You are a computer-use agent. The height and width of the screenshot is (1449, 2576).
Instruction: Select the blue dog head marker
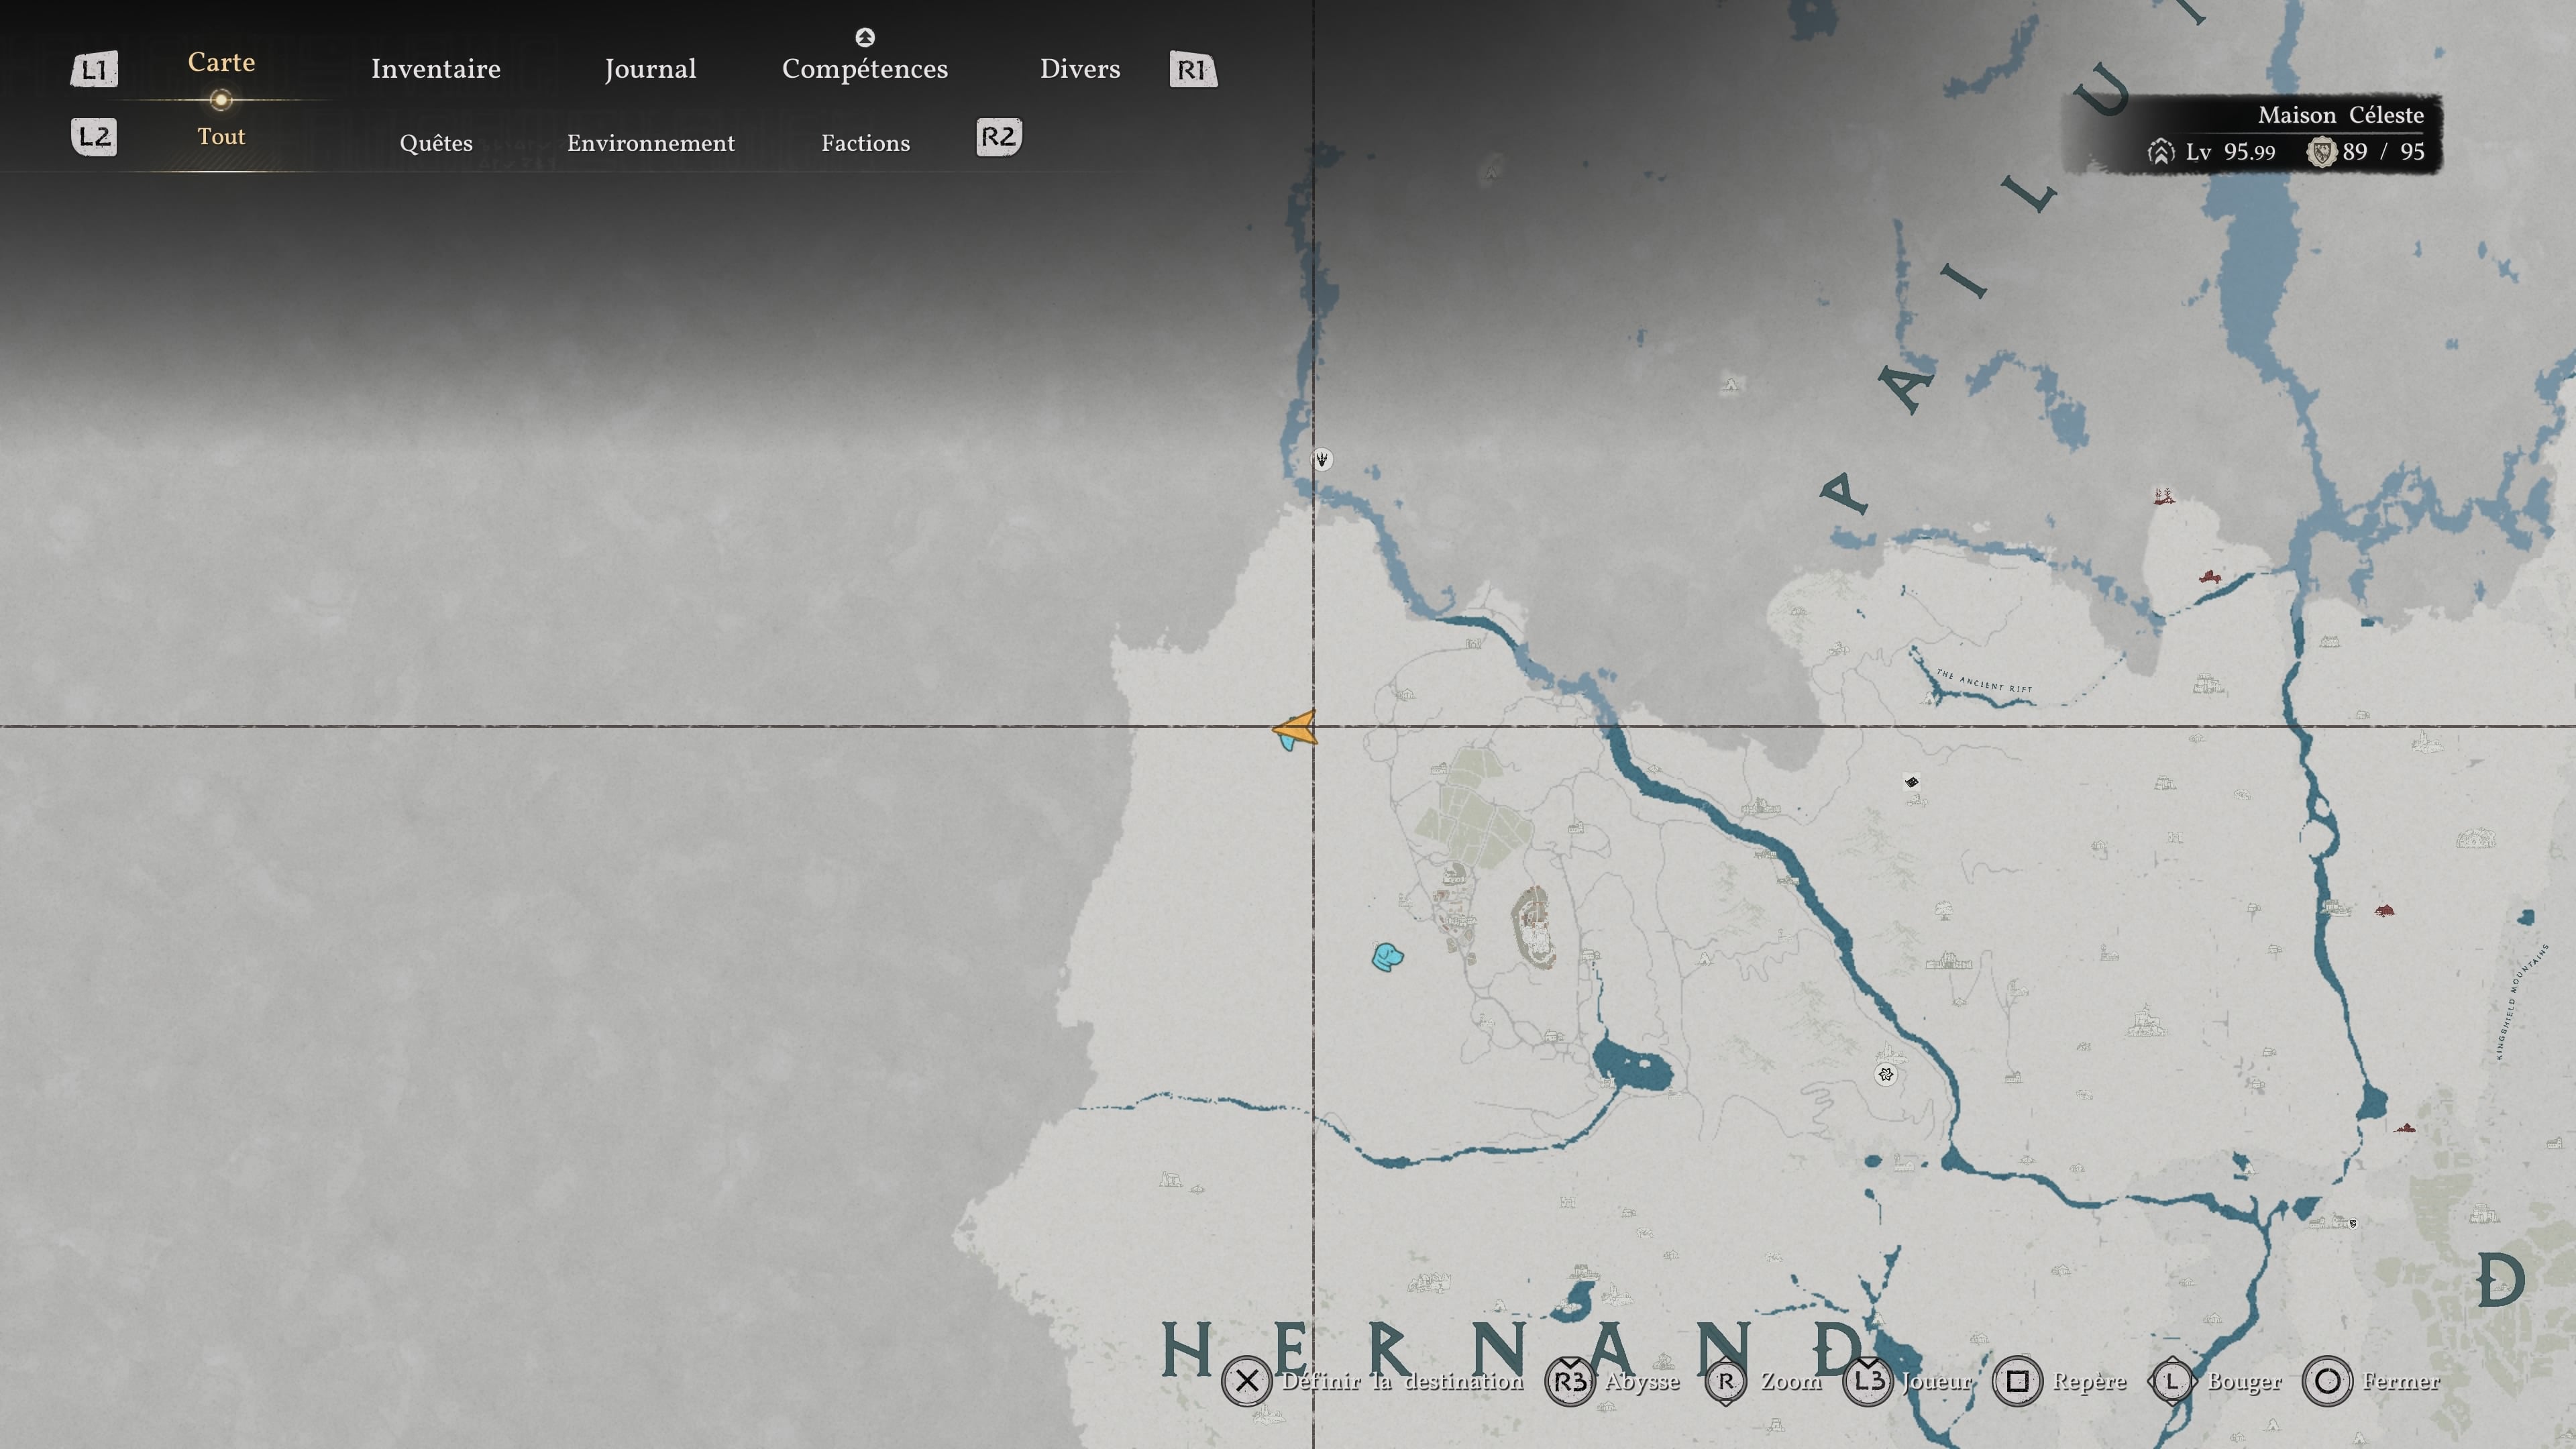click(x=1387, y=957)
